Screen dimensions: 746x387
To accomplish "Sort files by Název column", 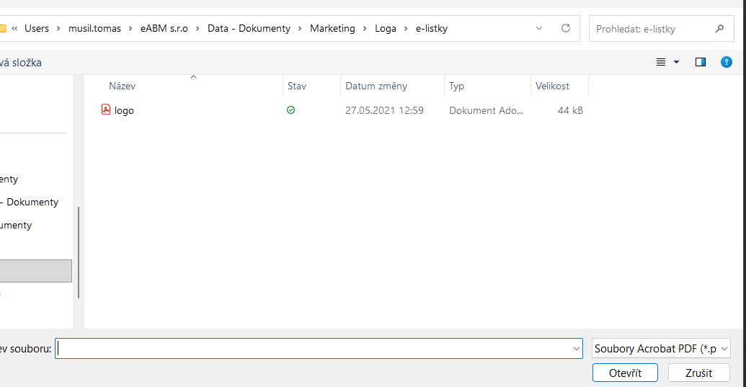I will 123,86.
